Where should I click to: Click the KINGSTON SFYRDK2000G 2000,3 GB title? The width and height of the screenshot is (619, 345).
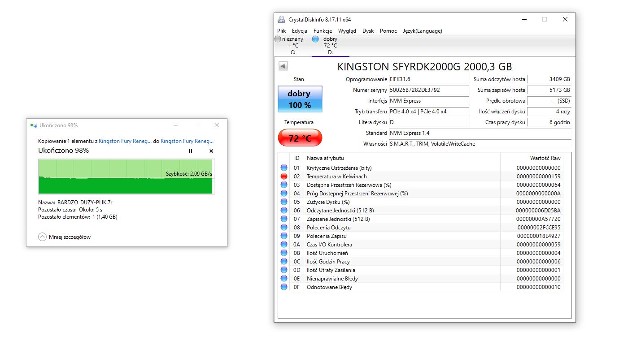(424, 67)
